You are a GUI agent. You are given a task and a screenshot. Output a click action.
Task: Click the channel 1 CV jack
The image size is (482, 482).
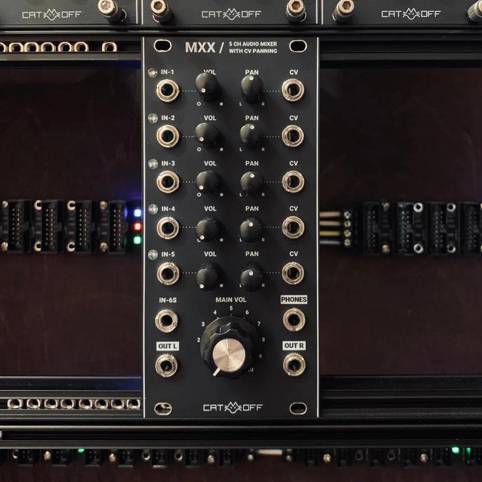point(293,90)
